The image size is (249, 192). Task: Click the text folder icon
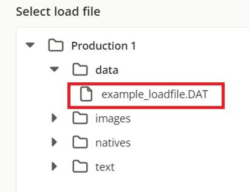(80, 167)
